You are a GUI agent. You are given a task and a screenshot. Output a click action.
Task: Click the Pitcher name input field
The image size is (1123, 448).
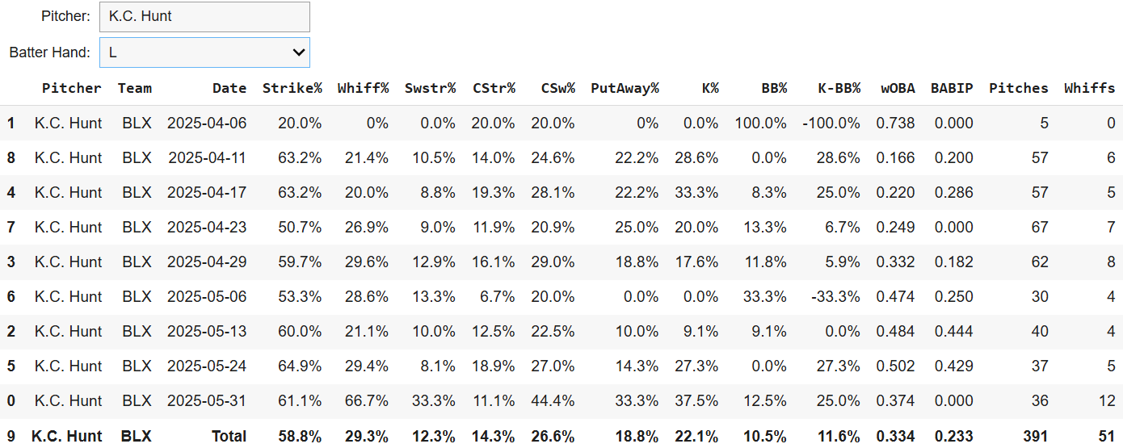(204, 16)
